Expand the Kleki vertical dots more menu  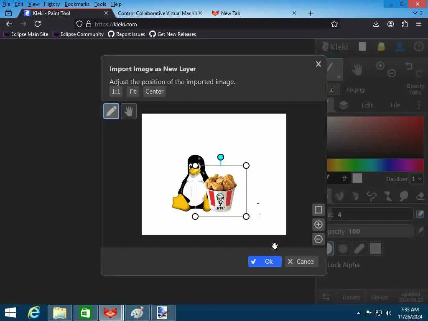[x=419, y=105]
